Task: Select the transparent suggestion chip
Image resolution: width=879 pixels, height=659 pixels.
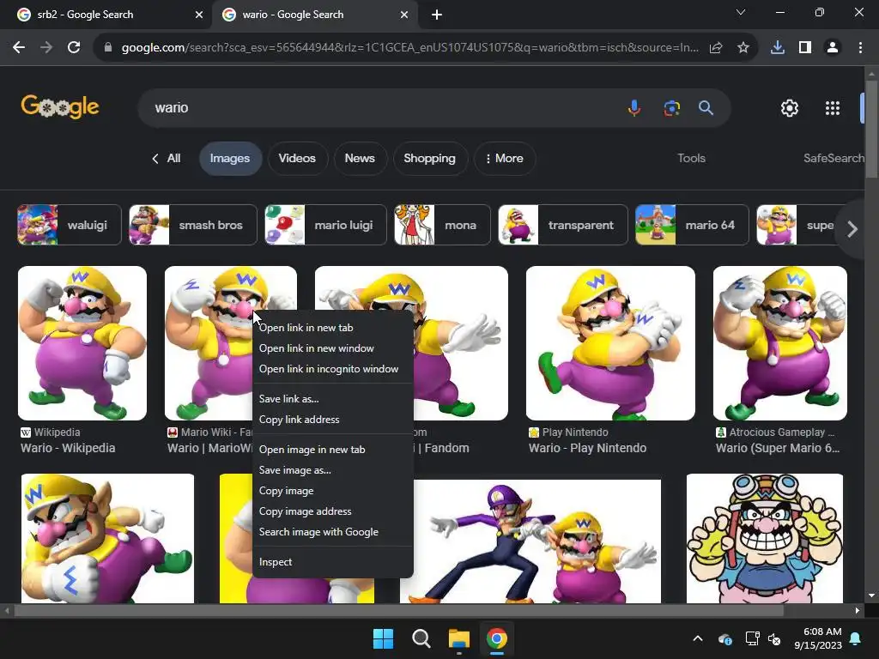Action: [563, 225]
